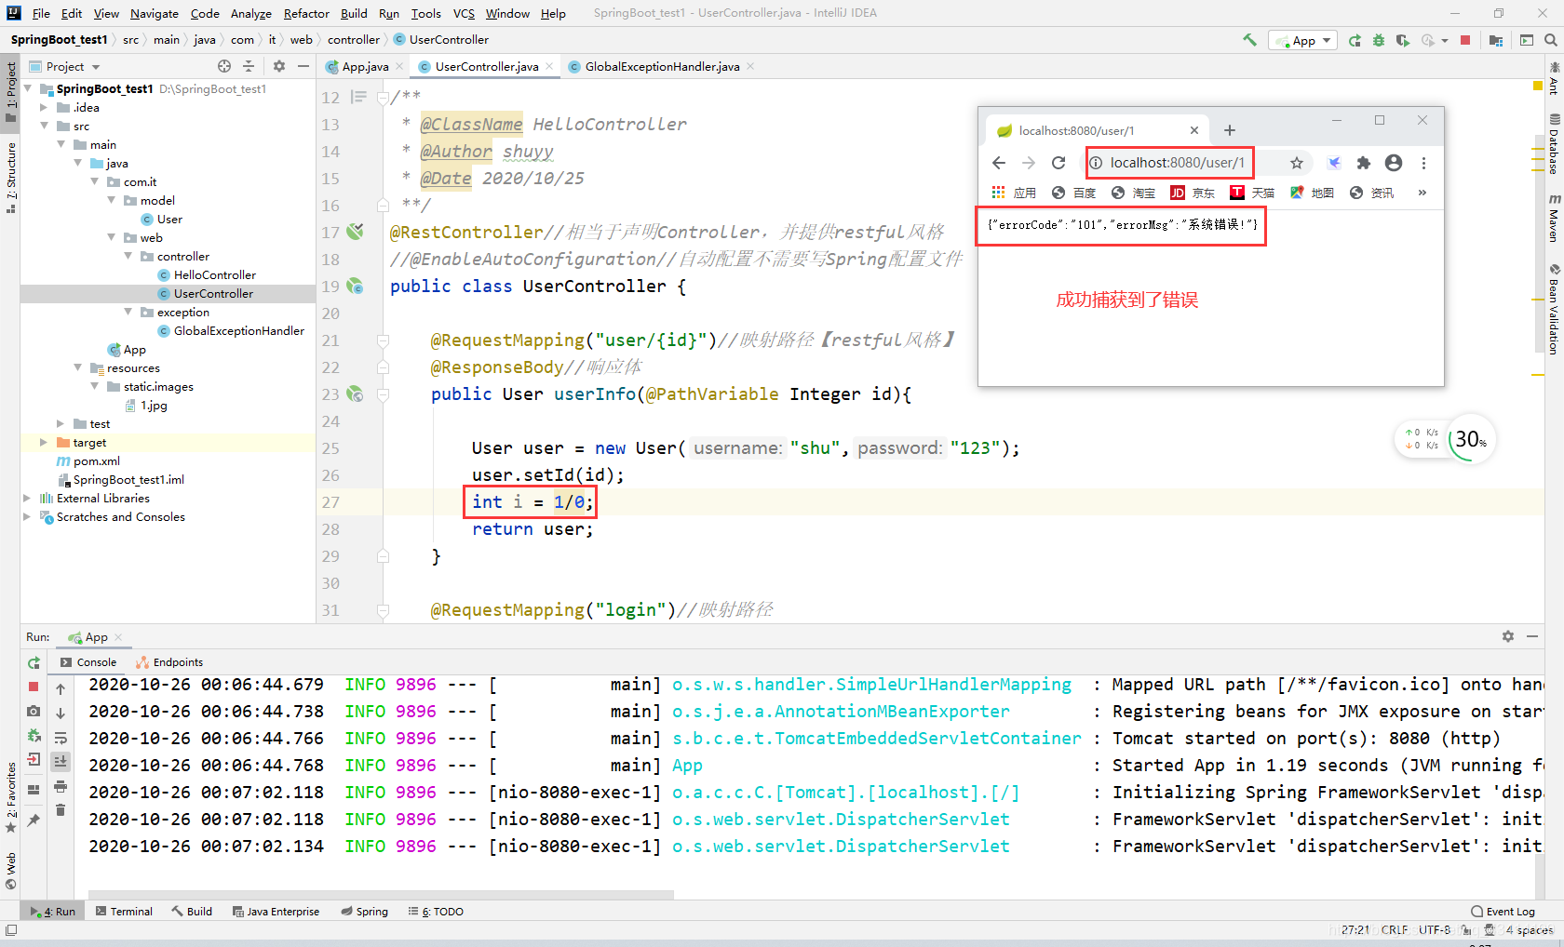Image resolution: width=1564 pixels, height=947 pixels.
Task: Open Search Everywhere magnifier icon
Action: [x=1551, y=40]
